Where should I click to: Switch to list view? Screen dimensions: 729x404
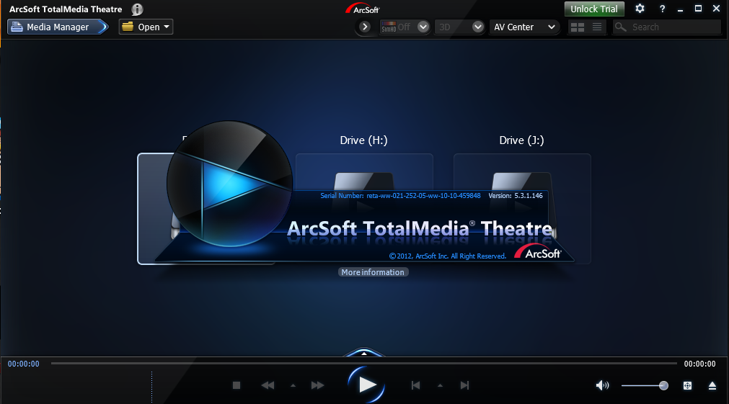(597, 27)
